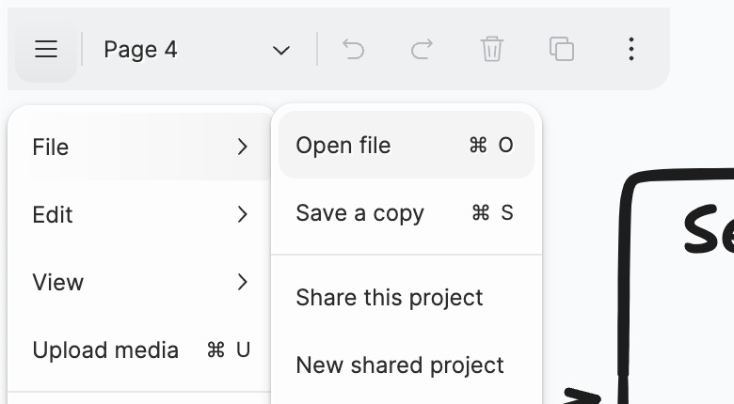
Task: Close the hamburger main menu icon
Action: 46,49
